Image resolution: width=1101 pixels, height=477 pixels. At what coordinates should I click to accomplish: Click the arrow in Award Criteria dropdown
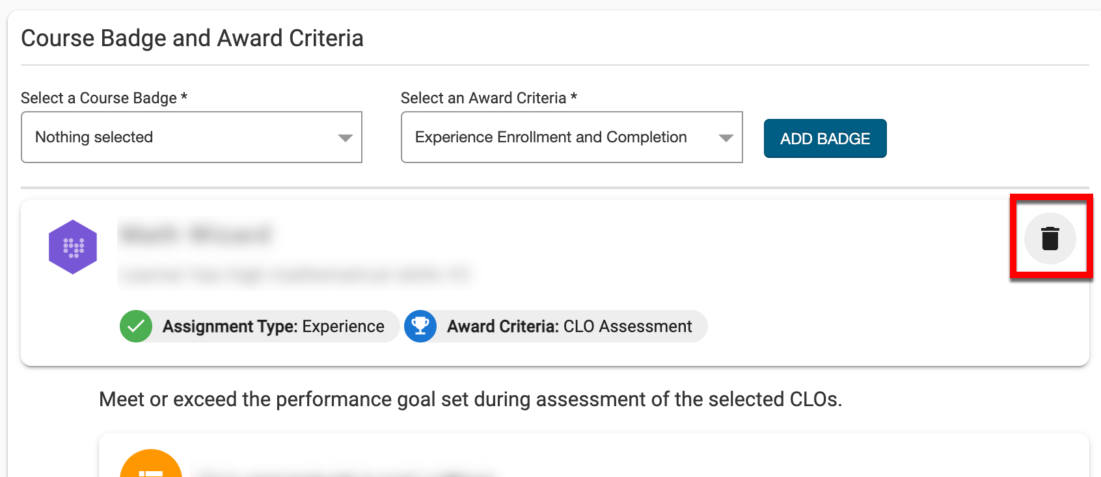[x=726, y=138]
